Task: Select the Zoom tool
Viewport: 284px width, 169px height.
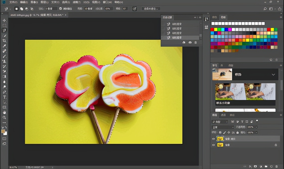Action: coord(4,118)
